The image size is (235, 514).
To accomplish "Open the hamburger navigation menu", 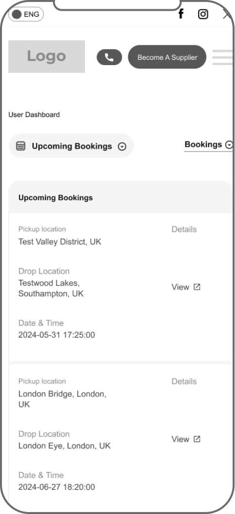I will tap(222, 57).
